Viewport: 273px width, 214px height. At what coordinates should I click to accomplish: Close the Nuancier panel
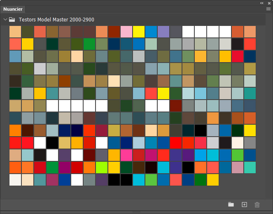pos(268,3)
